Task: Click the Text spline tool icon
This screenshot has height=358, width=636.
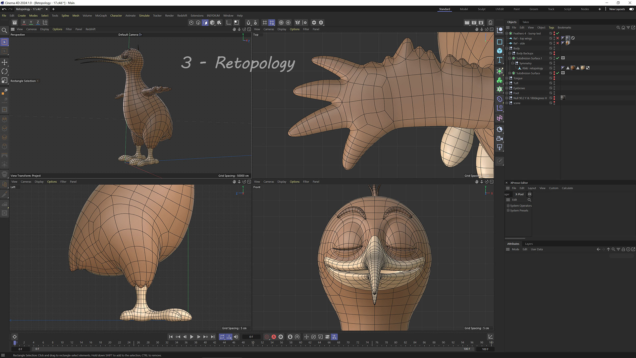Action: point(500,60)
